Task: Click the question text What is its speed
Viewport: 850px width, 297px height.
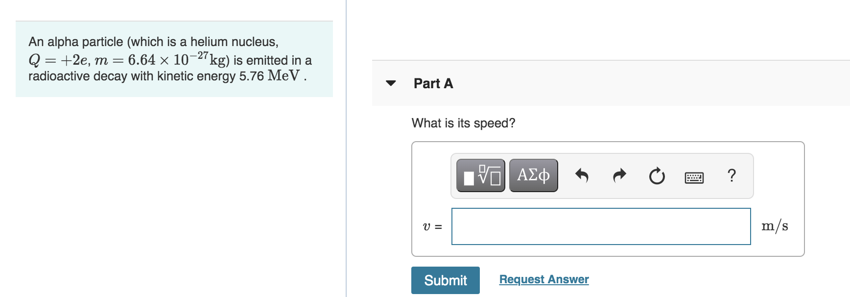Action: [463, 123]
